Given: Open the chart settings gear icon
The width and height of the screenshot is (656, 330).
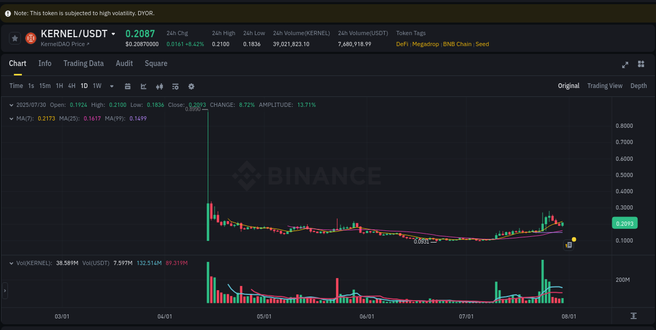Looking at the screenshot, I should pos(191,85).
